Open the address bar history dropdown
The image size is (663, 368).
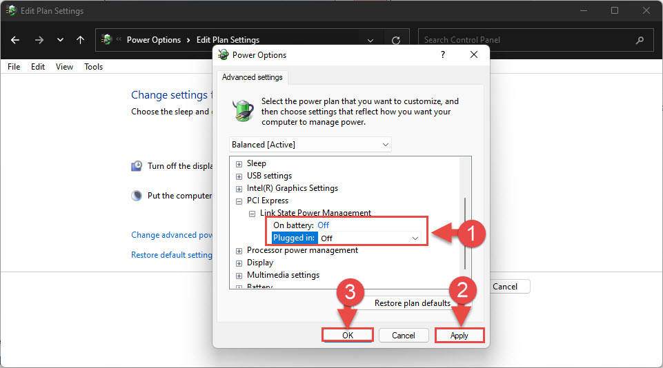370,40
